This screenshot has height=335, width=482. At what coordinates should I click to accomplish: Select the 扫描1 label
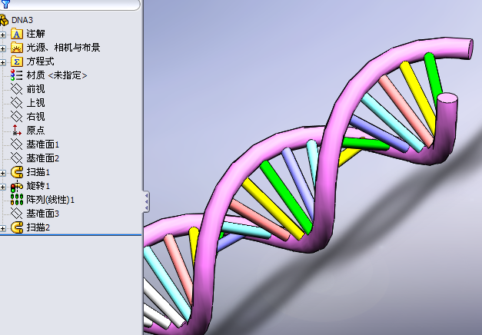[x=38, y=172]
